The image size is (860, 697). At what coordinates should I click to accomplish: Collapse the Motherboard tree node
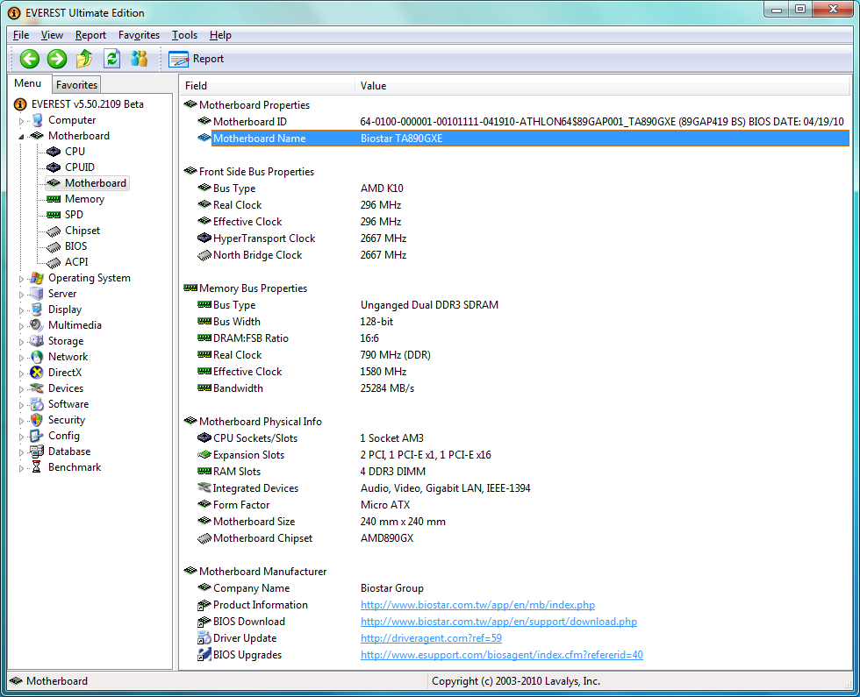point(21,137)
